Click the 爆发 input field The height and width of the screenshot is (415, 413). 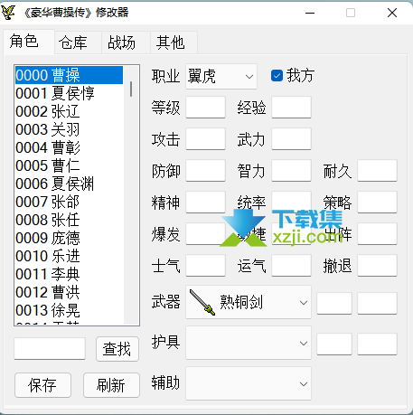pos(205,234)
